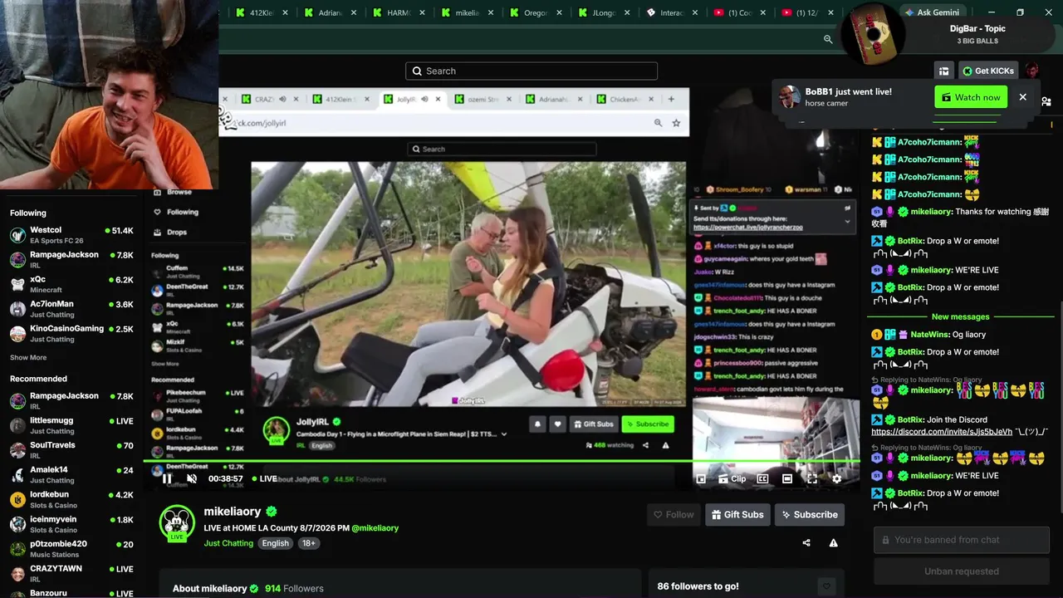Open CRAZYTAWN in Recommended list

[71, 573]
